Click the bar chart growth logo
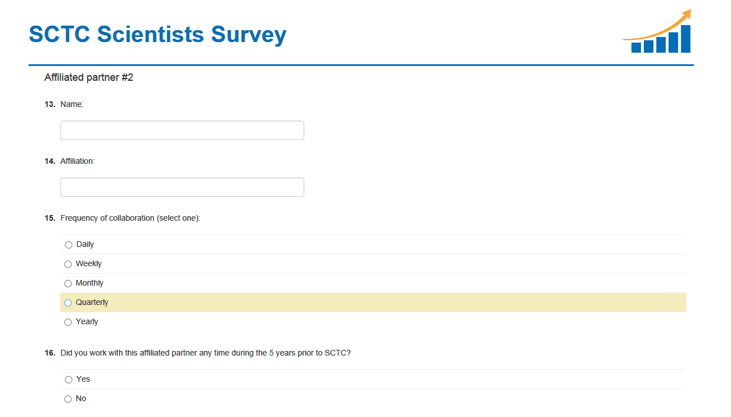The width and height of the screenshot is (731, 417). (x=658, y=32)
